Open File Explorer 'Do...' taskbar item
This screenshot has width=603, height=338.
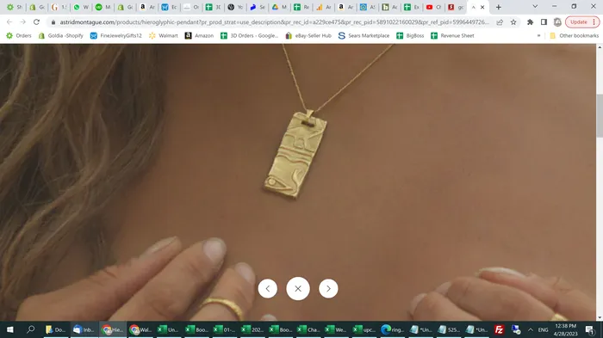point(56,329)
